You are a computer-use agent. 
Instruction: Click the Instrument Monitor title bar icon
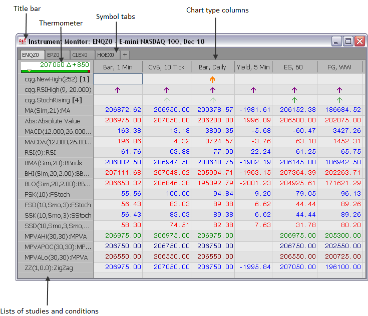[x=23, y=41]
